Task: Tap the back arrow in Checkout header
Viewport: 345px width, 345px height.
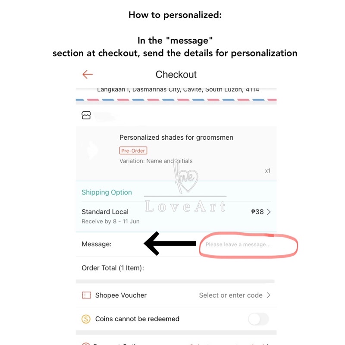Action: pos(88,75)
